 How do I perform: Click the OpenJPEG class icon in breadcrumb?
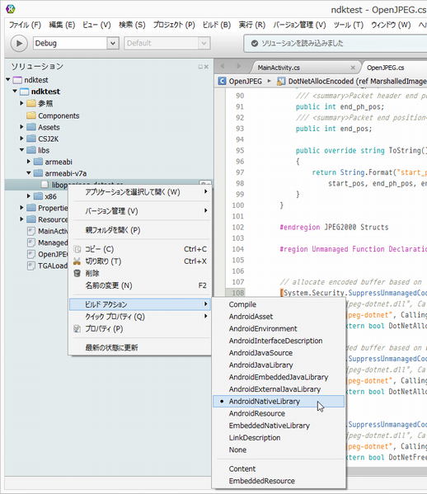222,81
